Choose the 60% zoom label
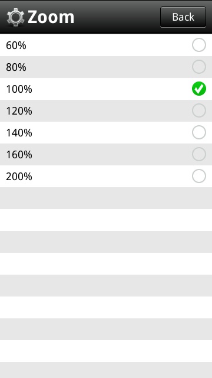Screen dimensions: 212x378 point(16,45)
